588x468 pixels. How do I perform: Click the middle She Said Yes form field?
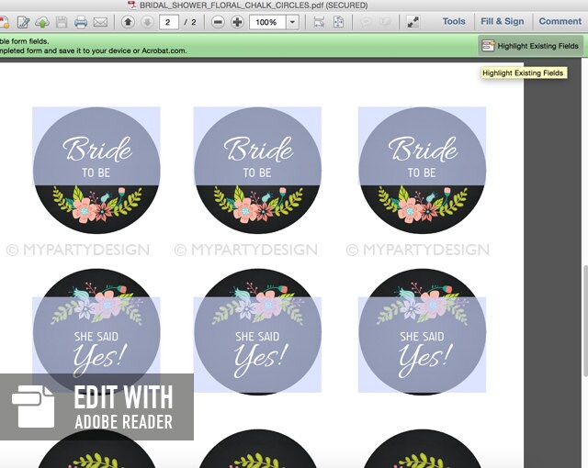pyautogui.click(x=257, y=345)
